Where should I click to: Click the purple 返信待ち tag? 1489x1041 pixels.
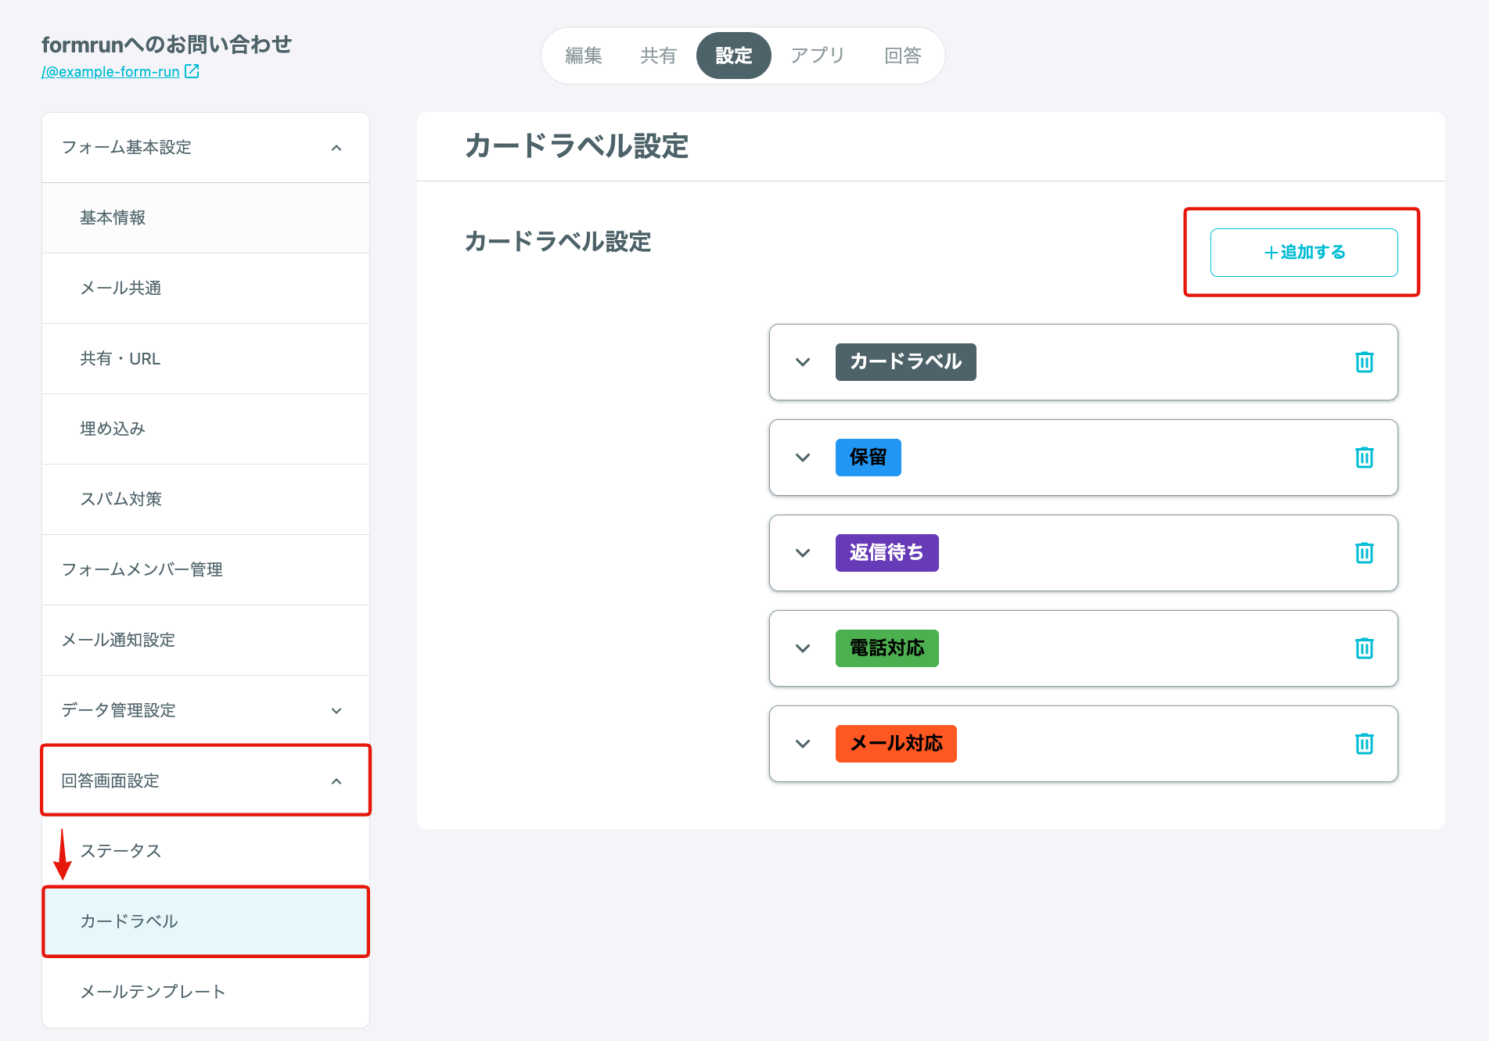pos(887,553)
